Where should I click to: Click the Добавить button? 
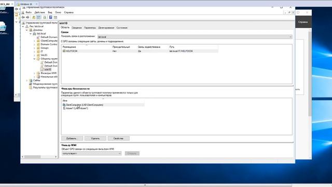pos(72,139)
